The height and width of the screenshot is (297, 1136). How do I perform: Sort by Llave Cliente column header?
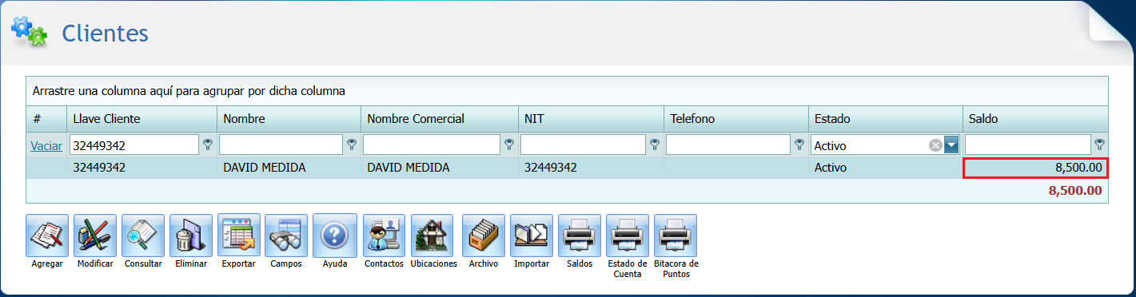click(x=142, y=118)
